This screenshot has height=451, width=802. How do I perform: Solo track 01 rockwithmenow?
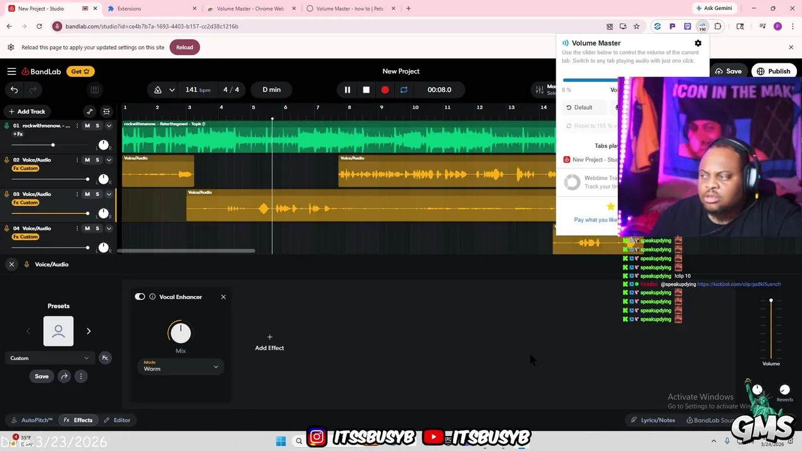coord(97,126)
